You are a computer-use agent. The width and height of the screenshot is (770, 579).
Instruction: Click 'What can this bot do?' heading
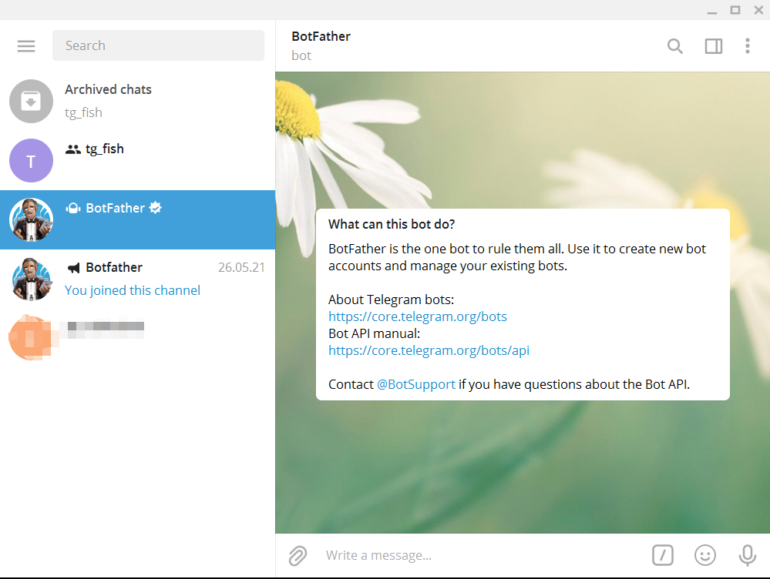(392, 224)
